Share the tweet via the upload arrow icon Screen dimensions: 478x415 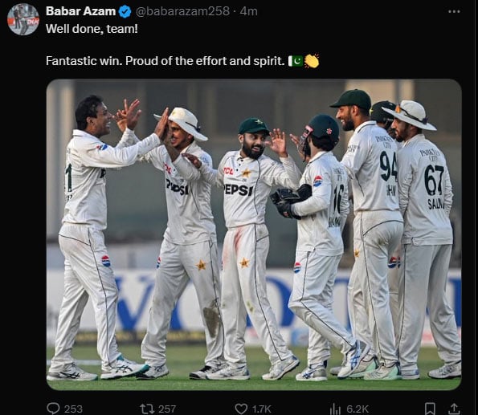click(x=454, y=409)
